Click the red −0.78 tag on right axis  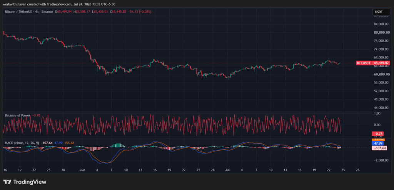point(377,134)
